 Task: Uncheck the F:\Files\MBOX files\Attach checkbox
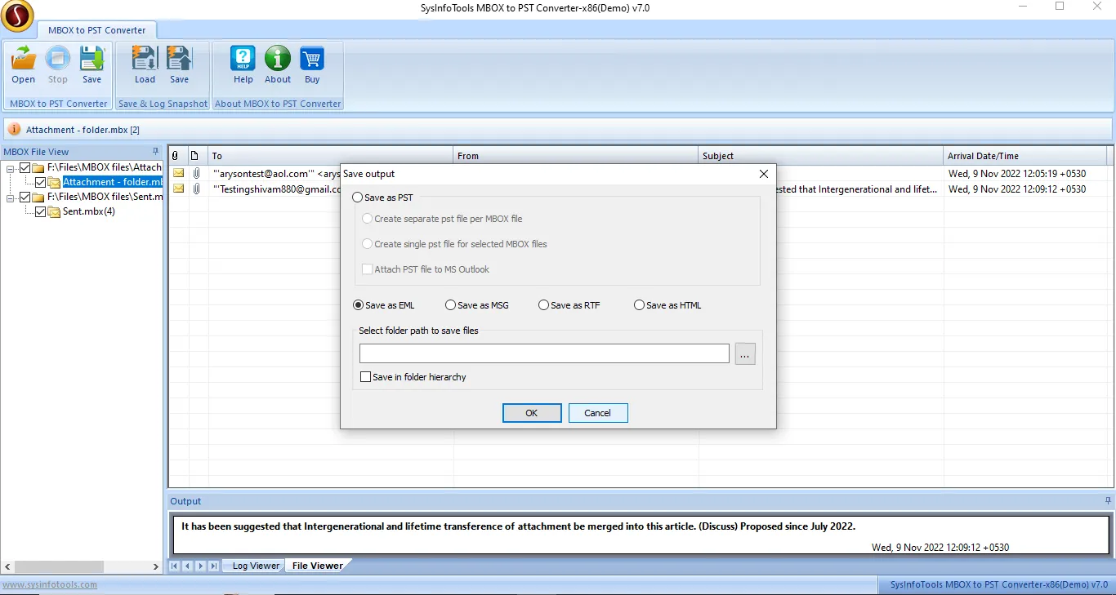click(25, 167)
